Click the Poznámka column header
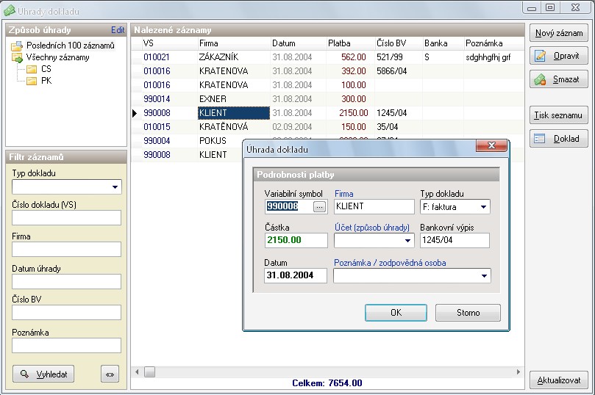This screenshot has height=395, width=595. pyautogui.click(x=494, y=43)
